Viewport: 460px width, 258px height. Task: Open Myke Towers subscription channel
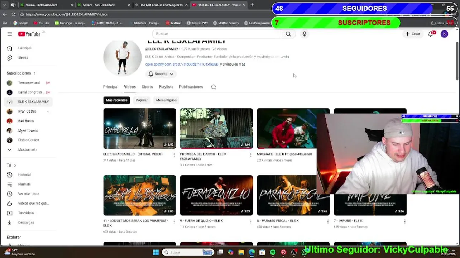28,130
